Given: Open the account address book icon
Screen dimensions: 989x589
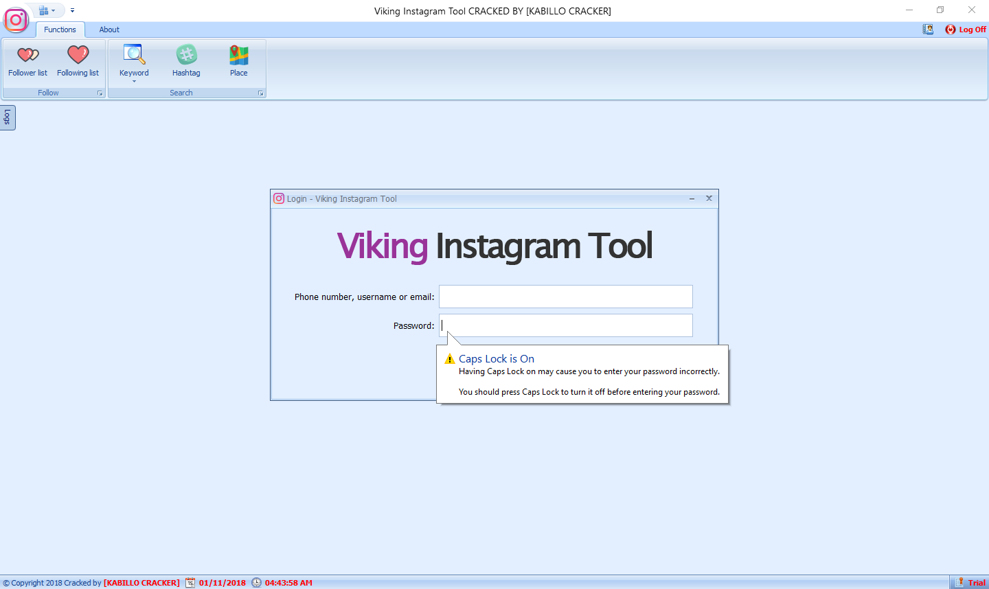Looking at the screenshot, I should (x=928, y=30).
